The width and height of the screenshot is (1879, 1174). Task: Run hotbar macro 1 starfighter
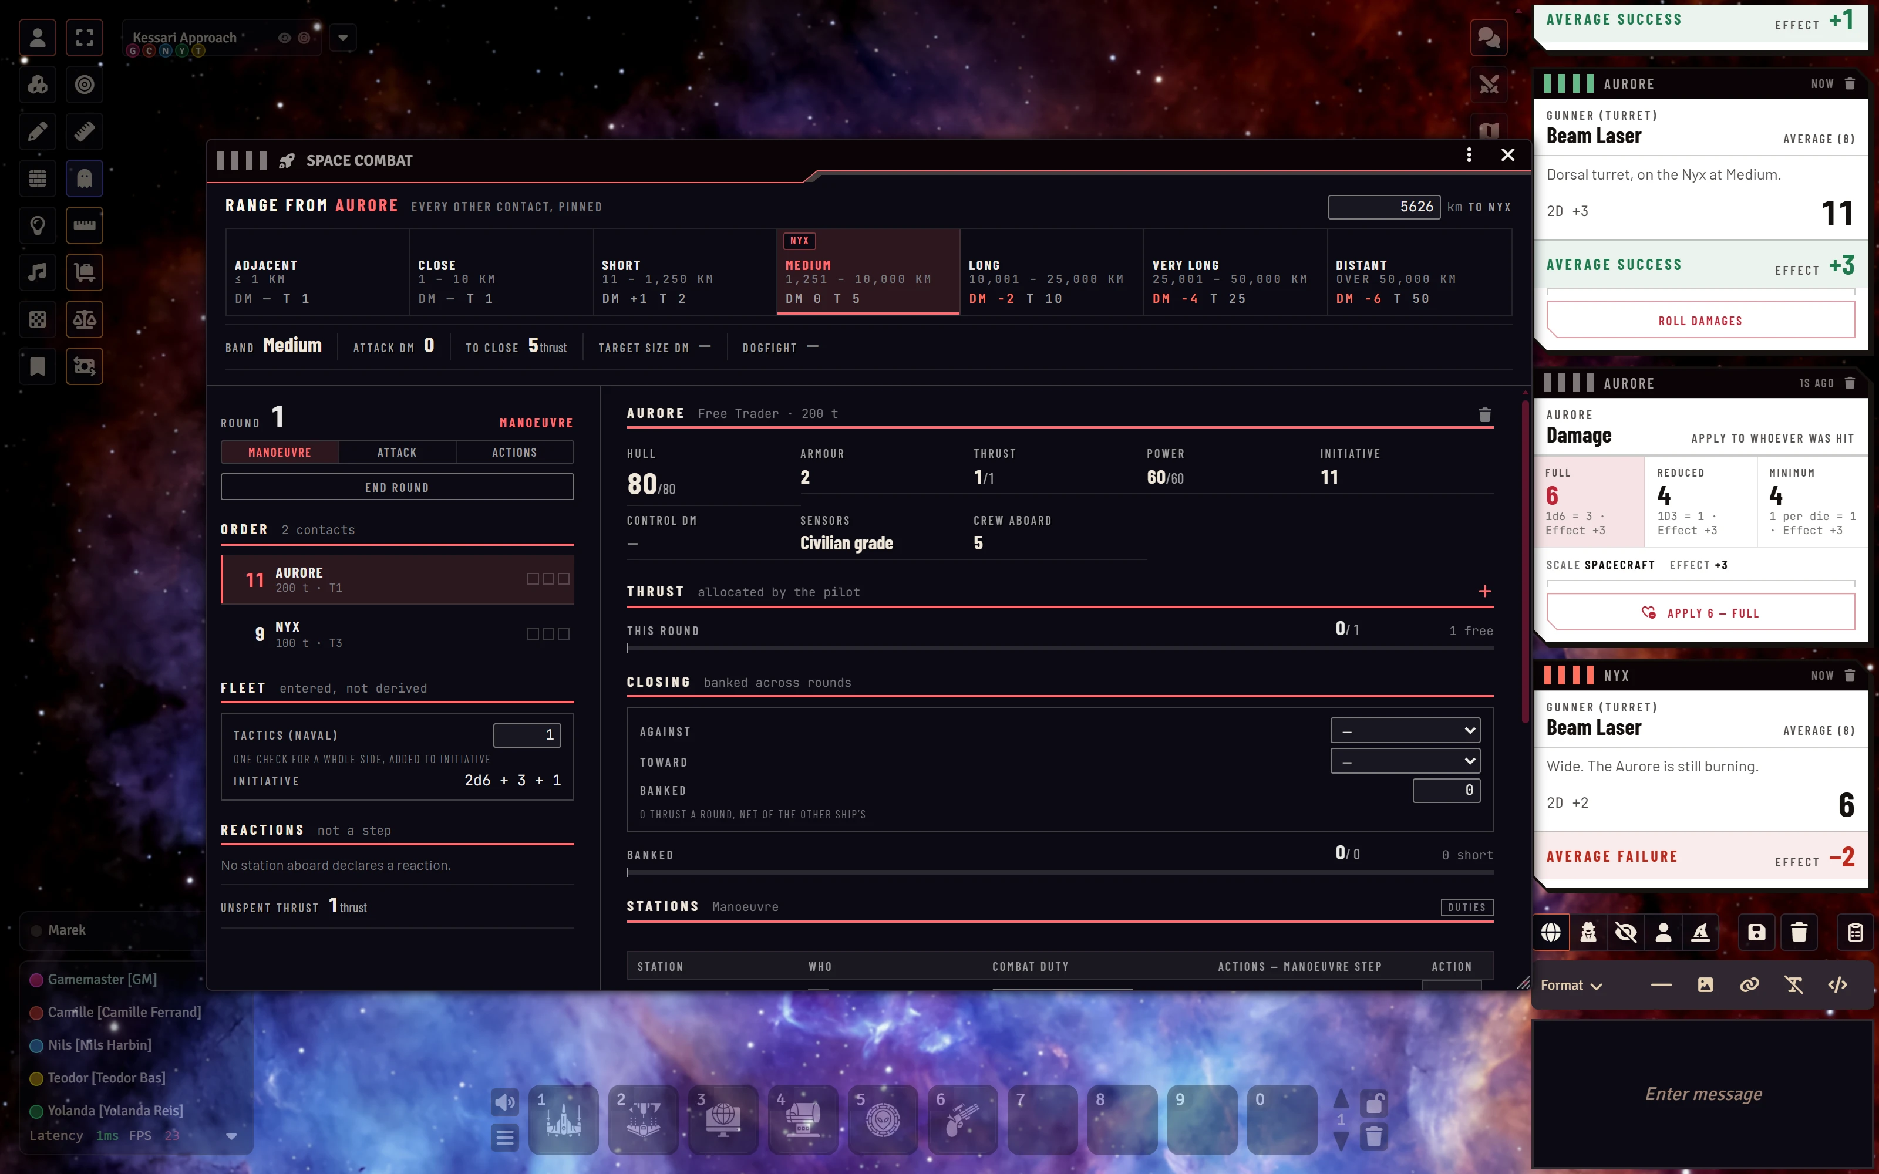click(564, 1119)
